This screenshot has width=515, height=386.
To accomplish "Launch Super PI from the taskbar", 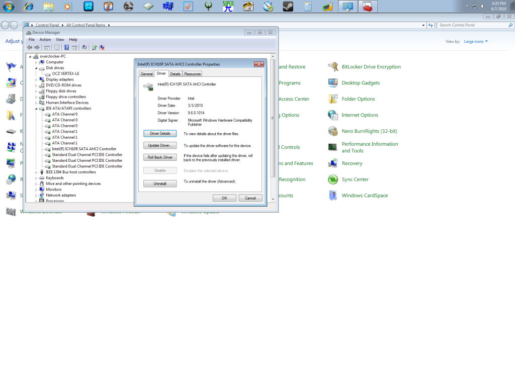I will pyautogui.click(x=228, y=6).
